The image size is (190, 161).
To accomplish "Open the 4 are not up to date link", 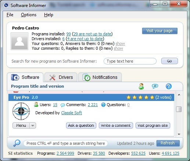I will [85, 39].
